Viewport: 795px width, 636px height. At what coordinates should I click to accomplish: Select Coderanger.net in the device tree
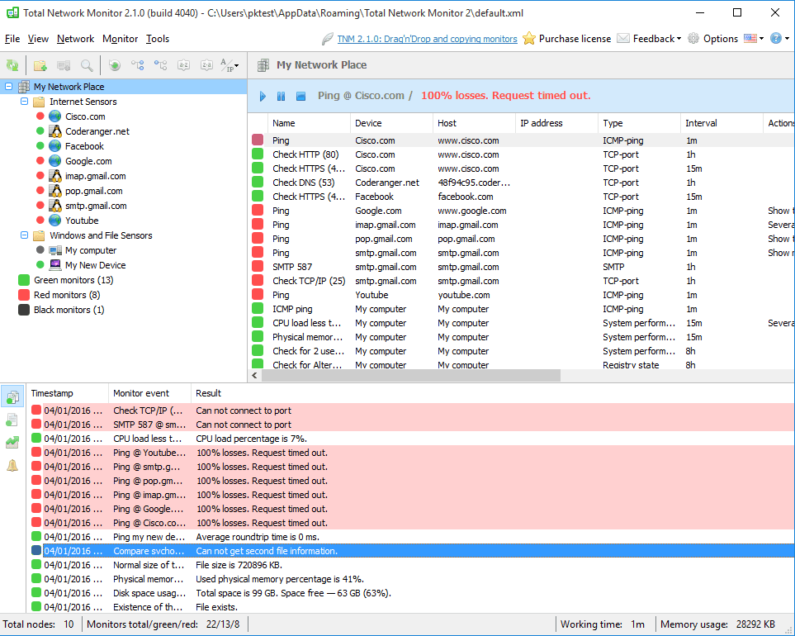tap(97, 131)
